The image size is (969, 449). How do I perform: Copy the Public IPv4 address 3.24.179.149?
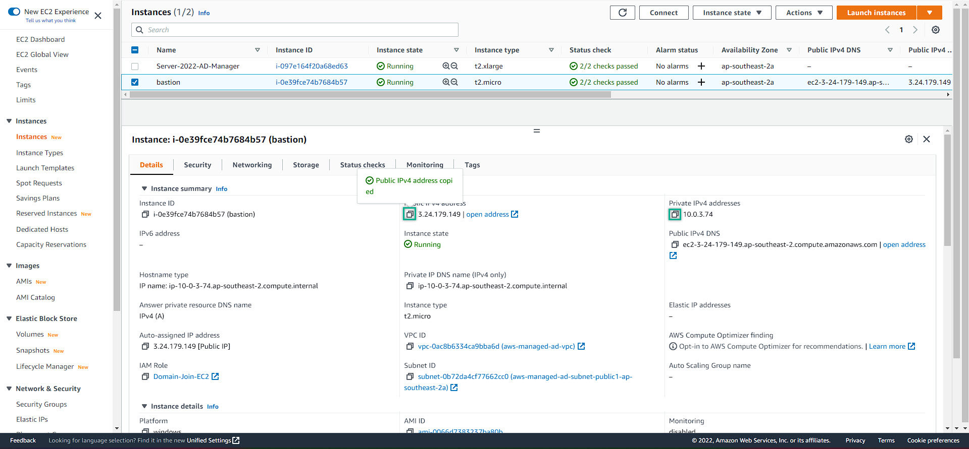coord(410,214)
